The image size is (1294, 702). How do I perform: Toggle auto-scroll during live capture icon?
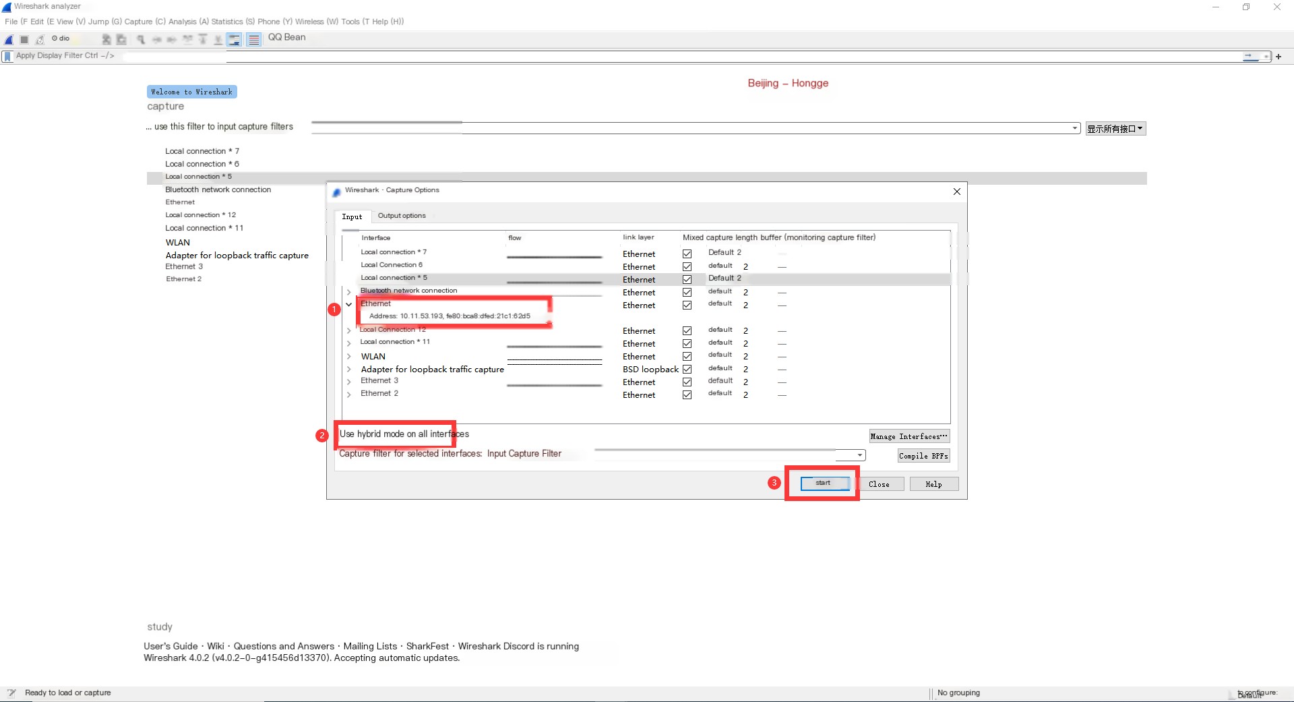[234, 39]
